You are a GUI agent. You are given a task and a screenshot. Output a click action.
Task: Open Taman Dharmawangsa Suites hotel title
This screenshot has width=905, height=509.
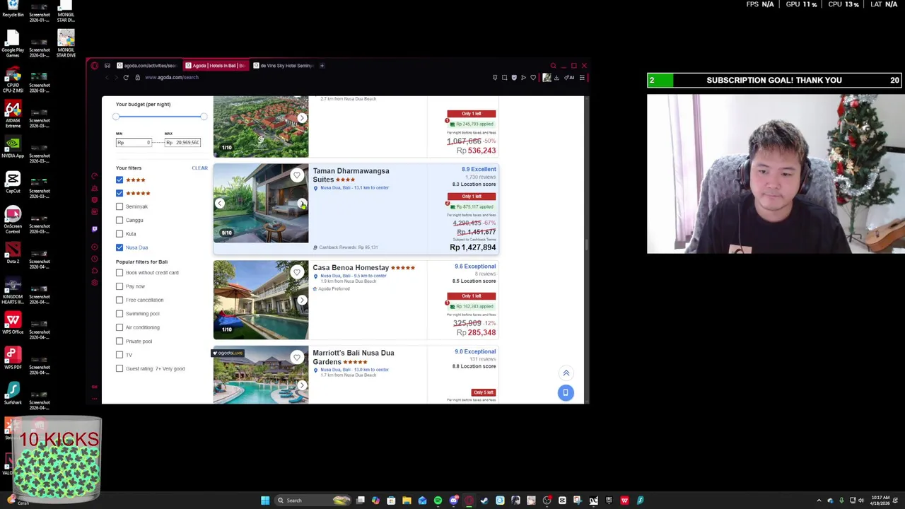(x=351, y=175)
